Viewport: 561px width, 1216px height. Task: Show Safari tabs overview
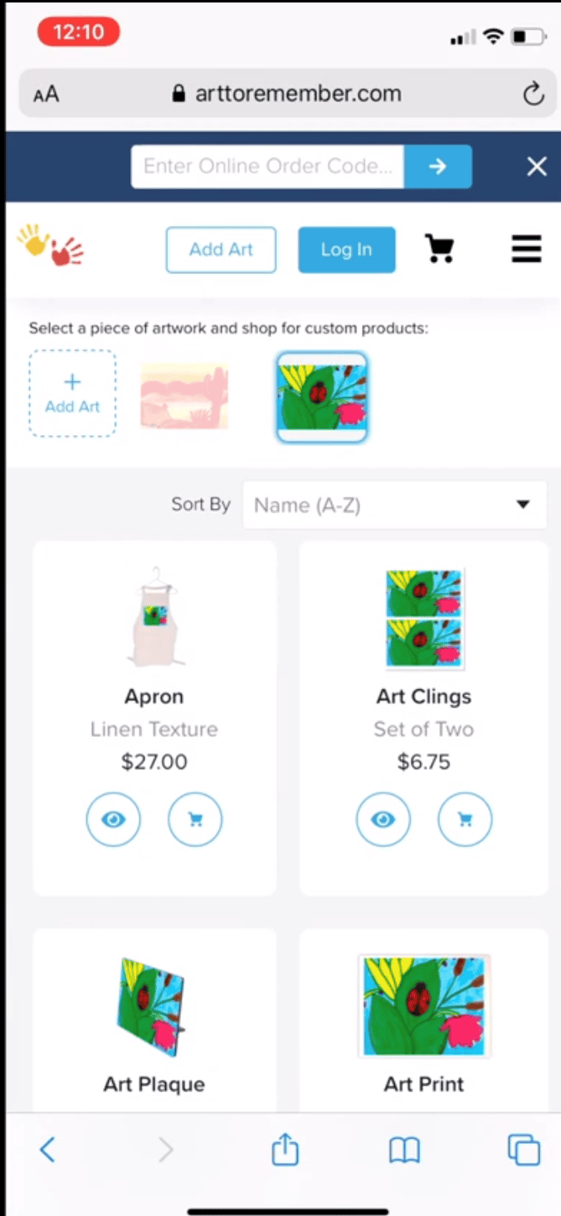(524, 1150)
